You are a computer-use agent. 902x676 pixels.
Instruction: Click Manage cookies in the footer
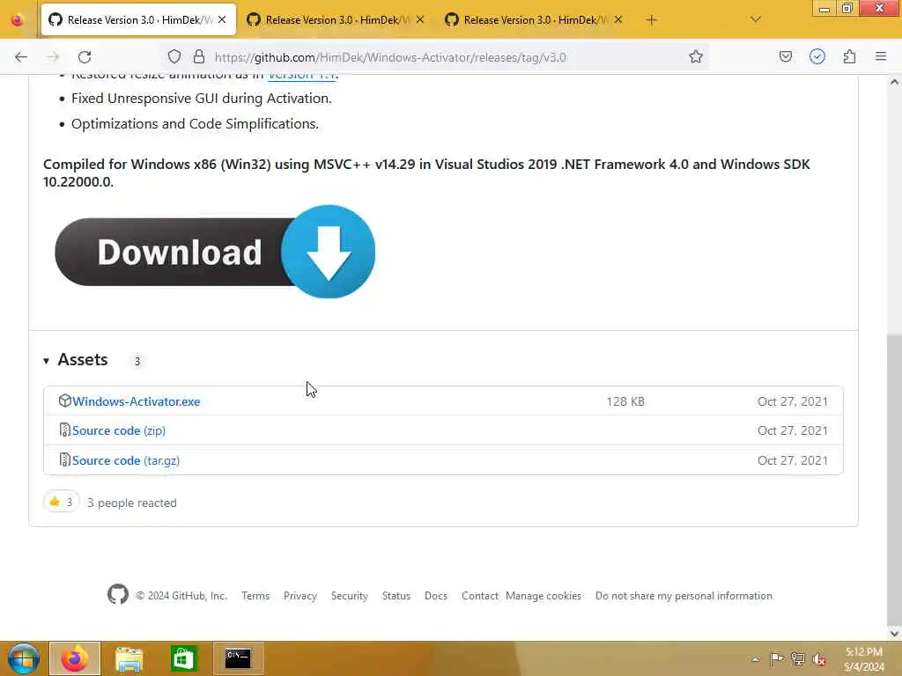click(543, 596)
